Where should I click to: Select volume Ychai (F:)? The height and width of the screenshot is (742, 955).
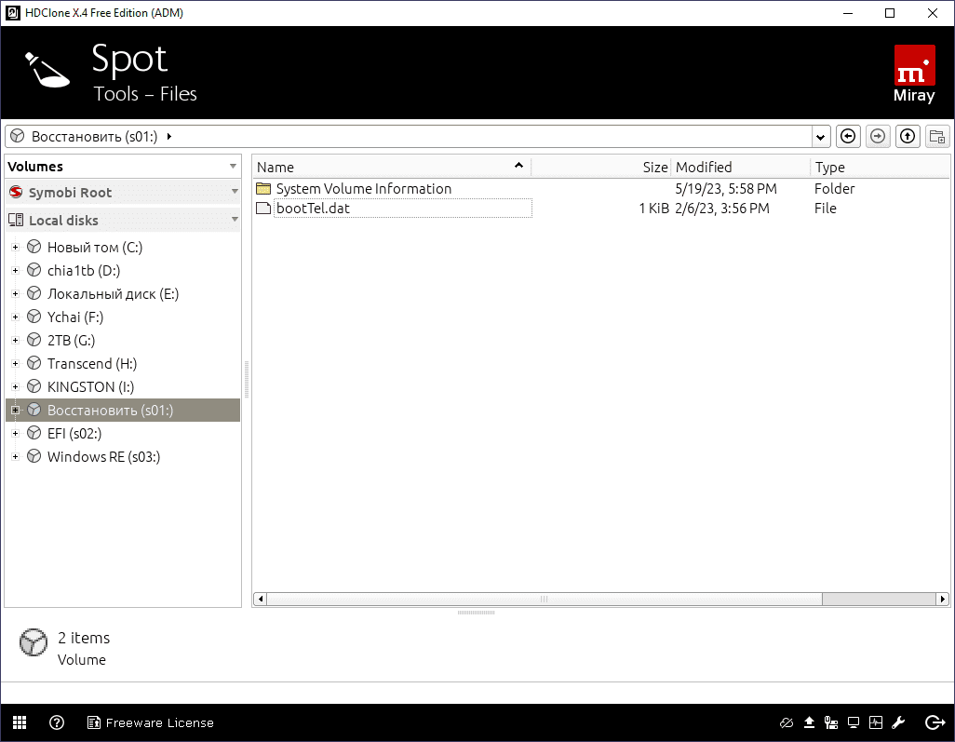tap(74, 317)
